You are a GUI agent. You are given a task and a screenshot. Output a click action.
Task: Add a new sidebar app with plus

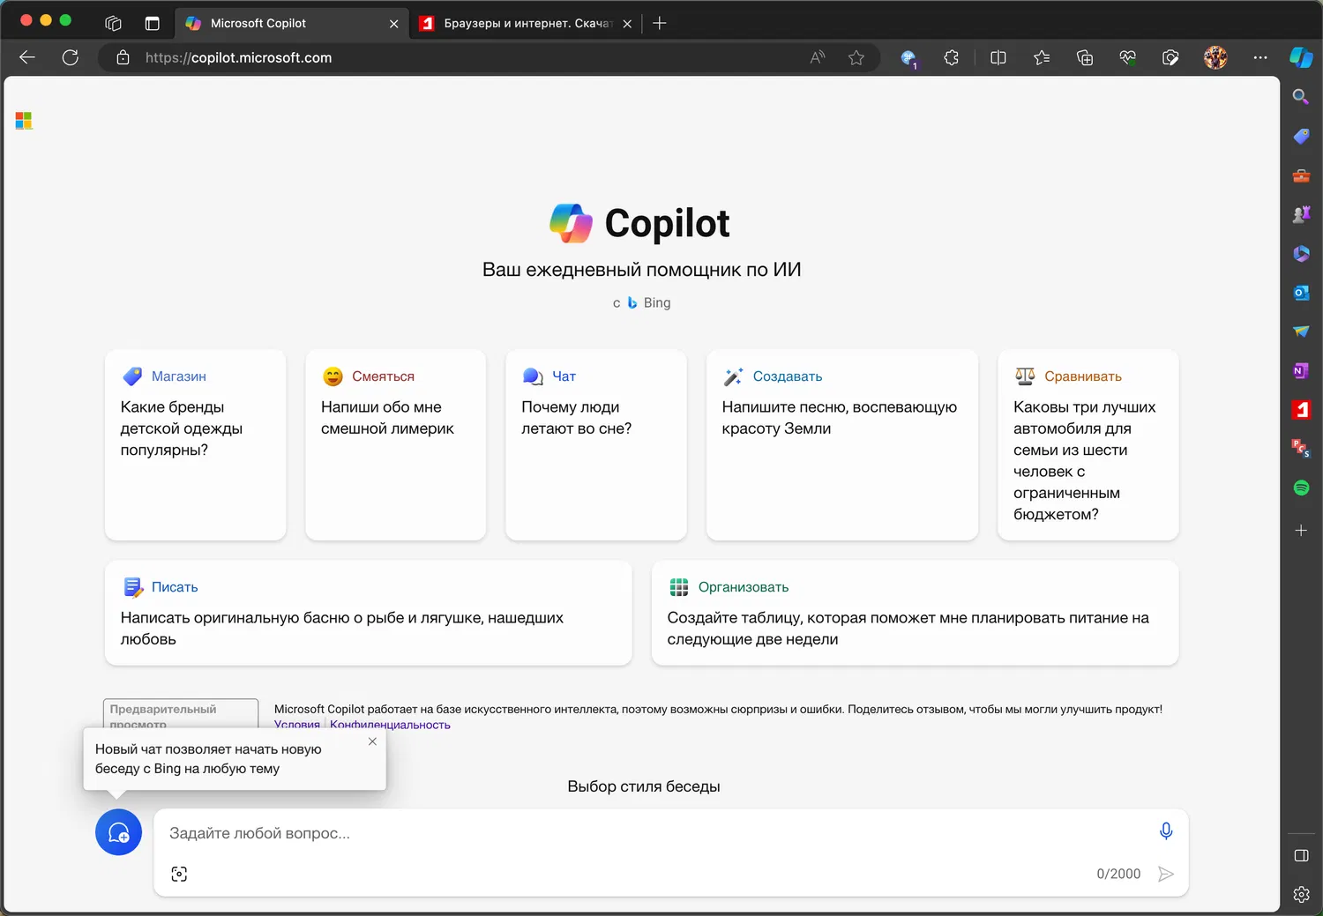click(x=1301, y=531)
